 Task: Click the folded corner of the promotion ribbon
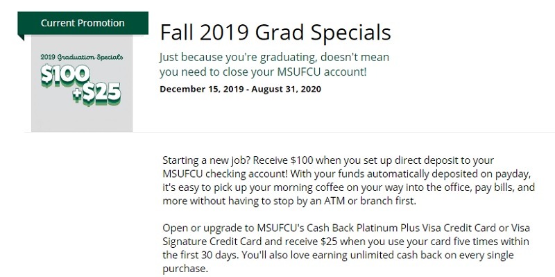(21, 38)
